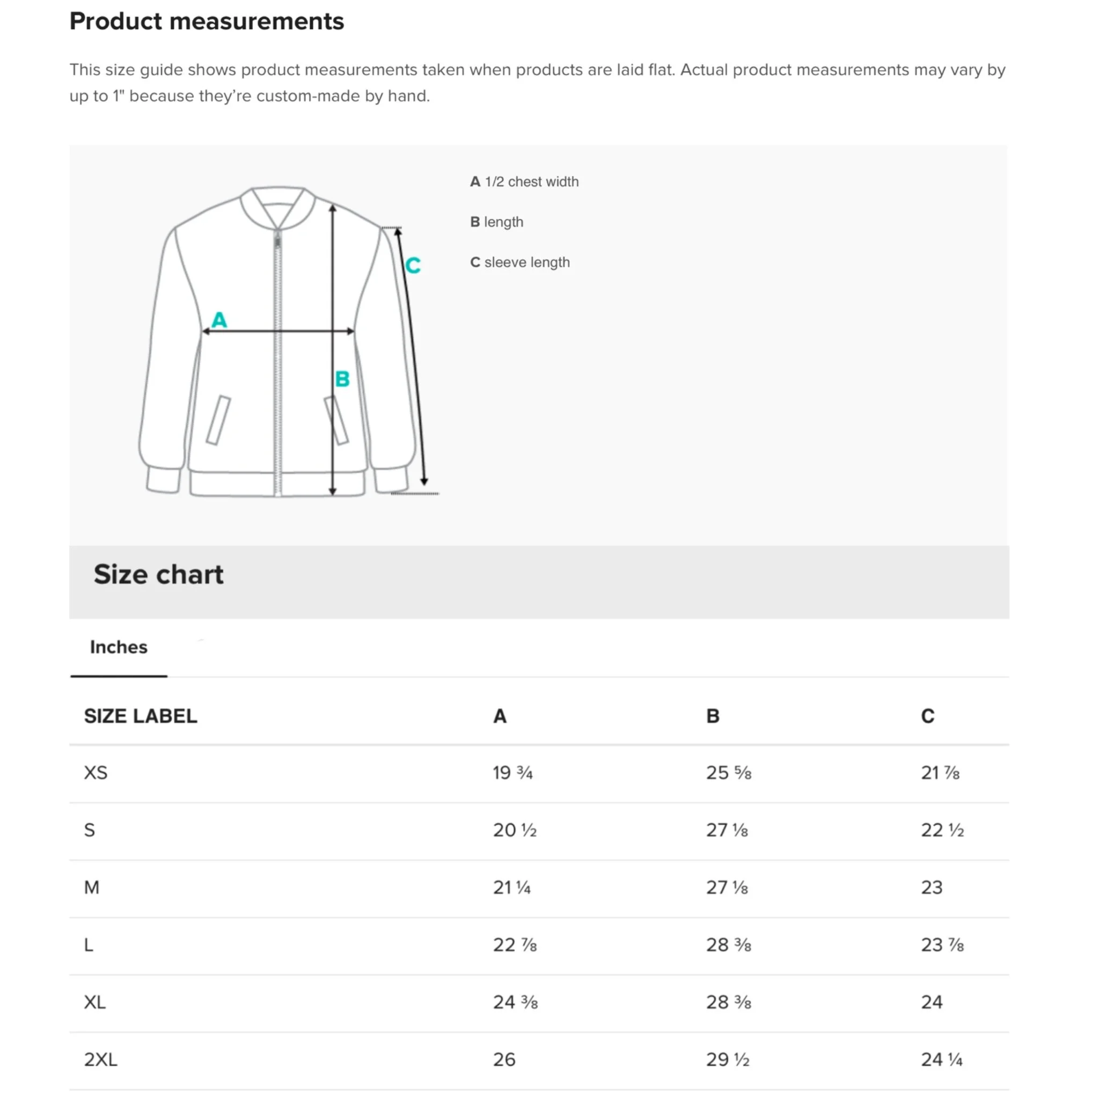Click the SIZE LABEL column header

(141, 716)
